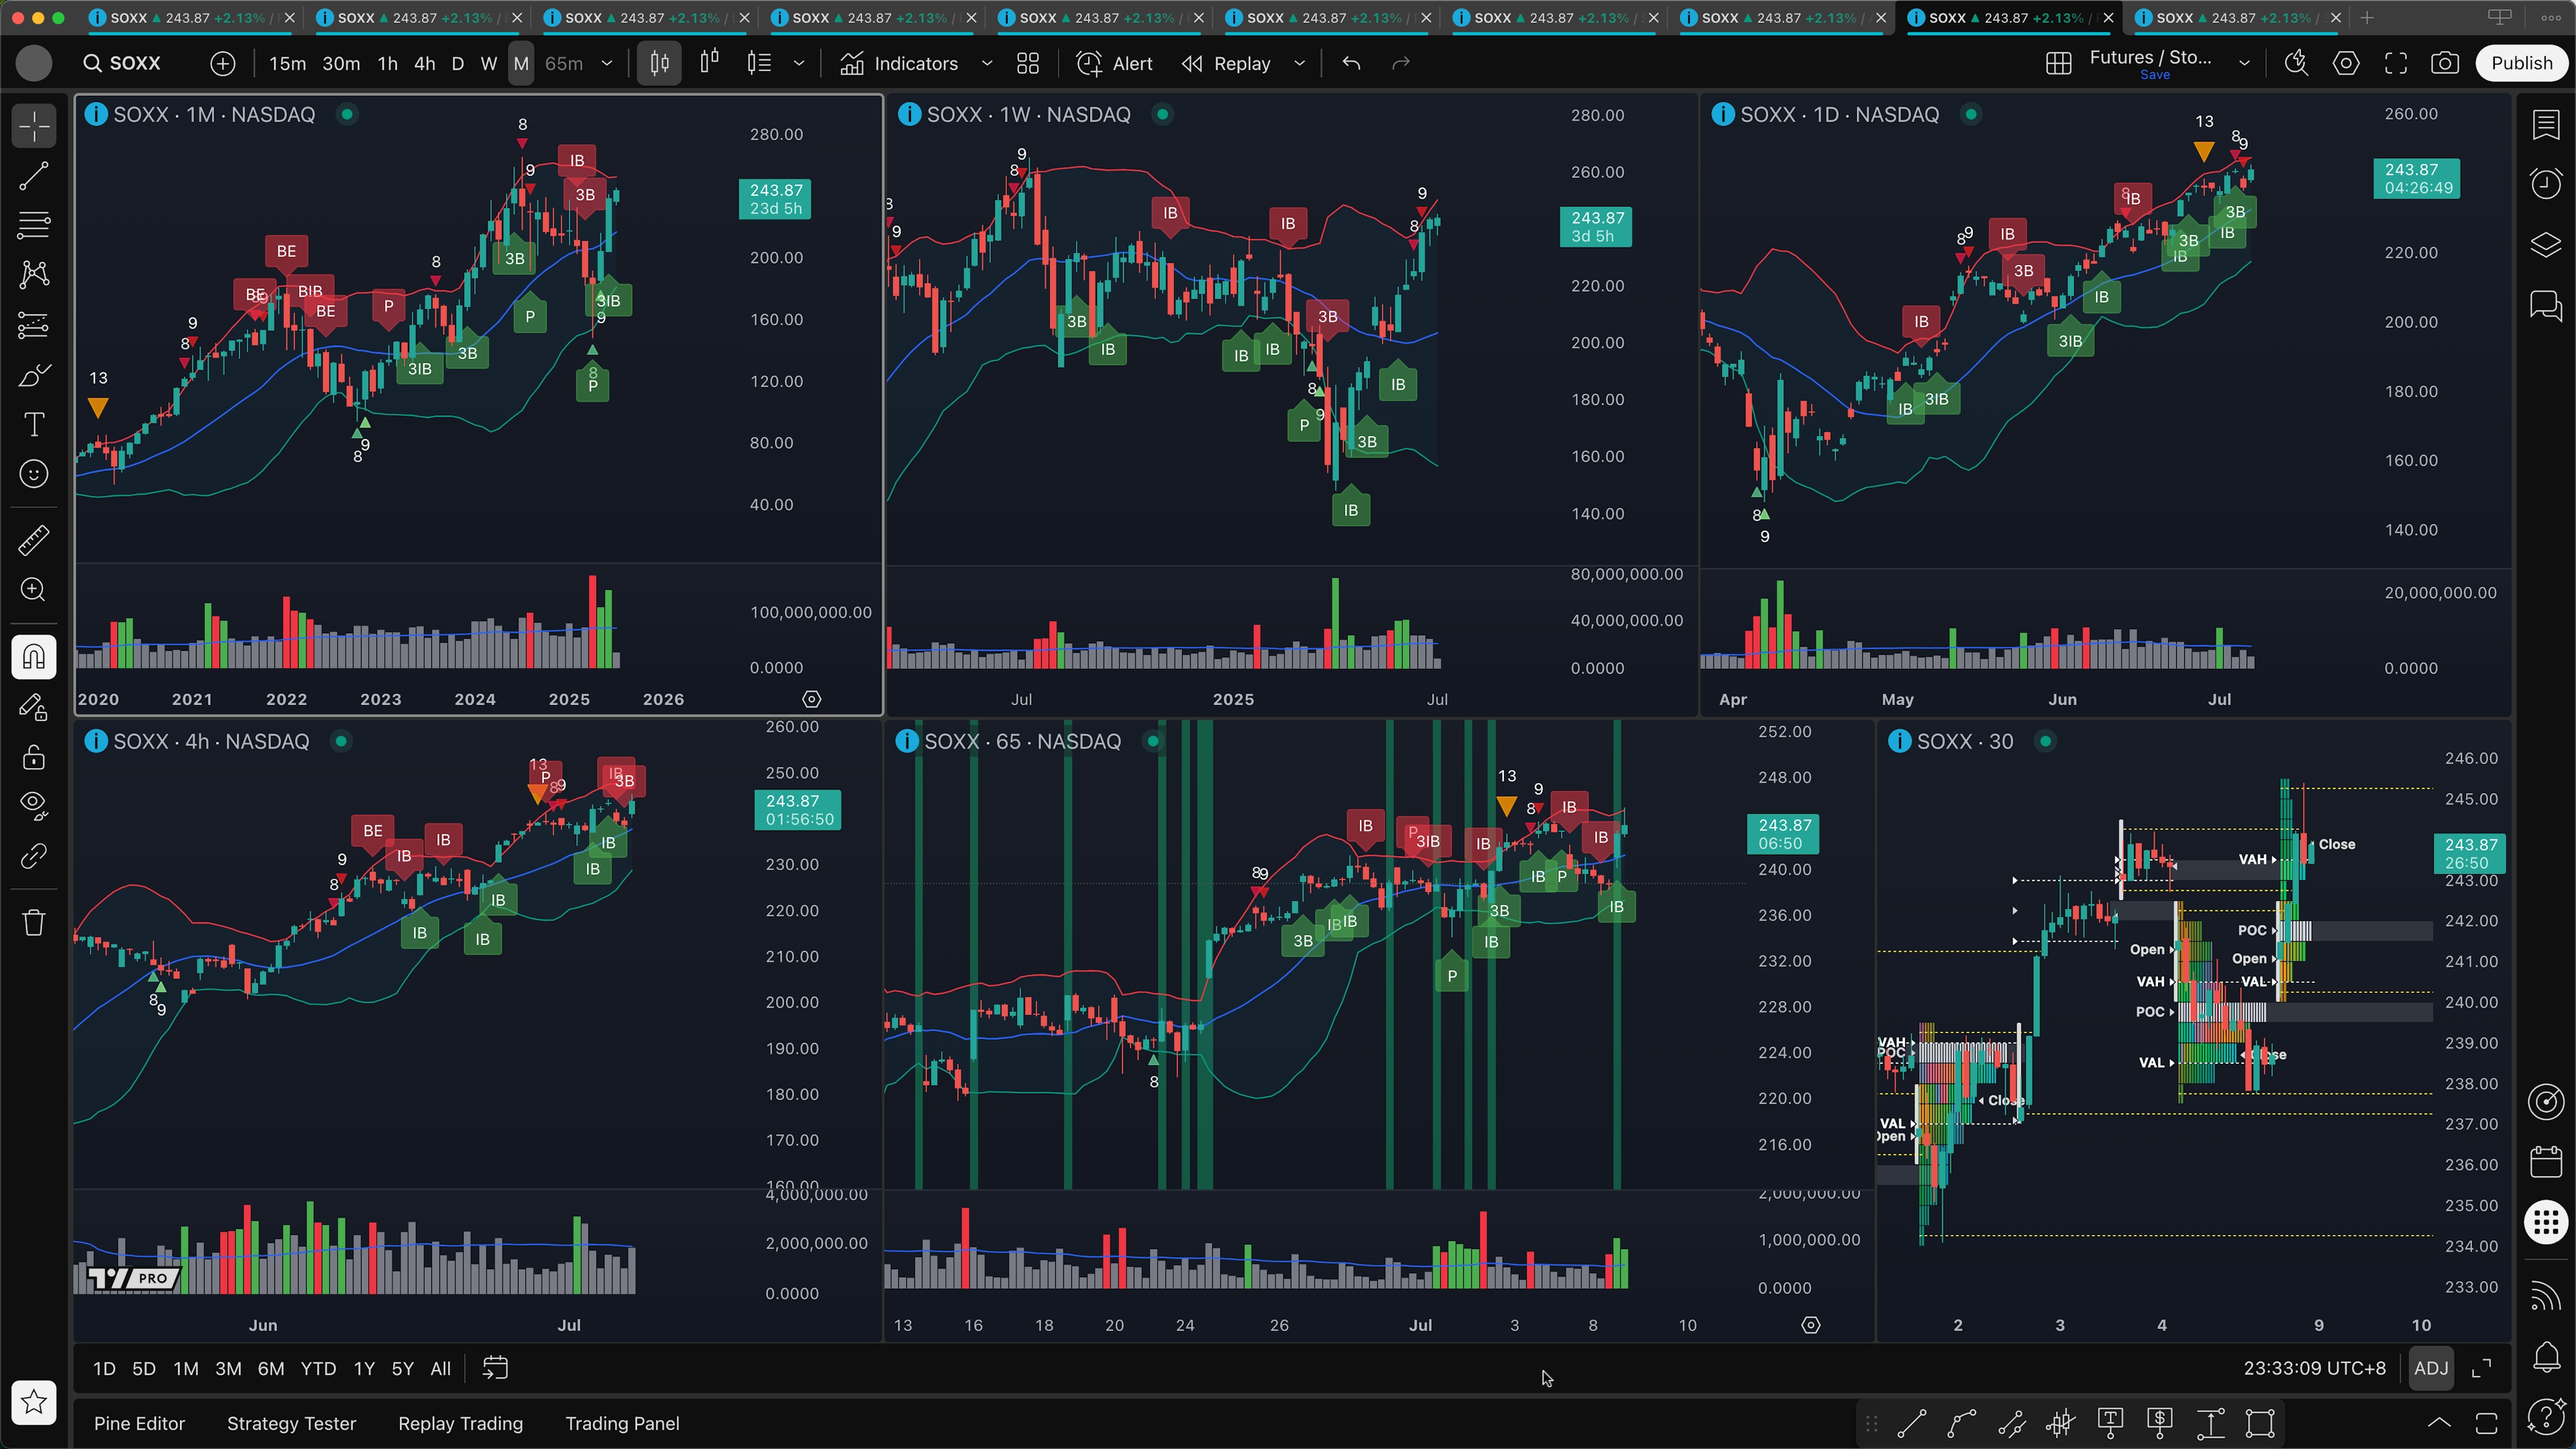
Task: Click the 23:33:09 UTC+8 timezone
Action: coord(2314,1368)
